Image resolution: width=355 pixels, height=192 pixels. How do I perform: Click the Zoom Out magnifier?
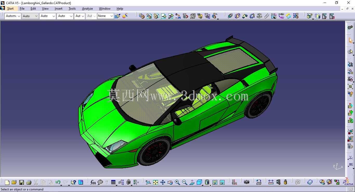click(x=185, y=182)
